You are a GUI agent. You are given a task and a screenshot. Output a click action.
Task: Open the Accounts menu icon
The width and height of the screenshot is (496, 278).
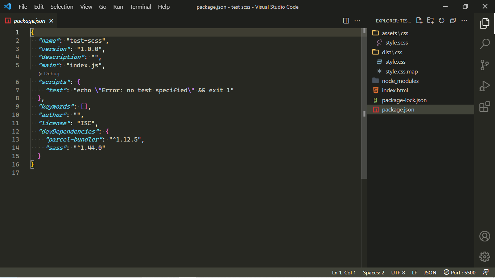click(x=485, y=236)
